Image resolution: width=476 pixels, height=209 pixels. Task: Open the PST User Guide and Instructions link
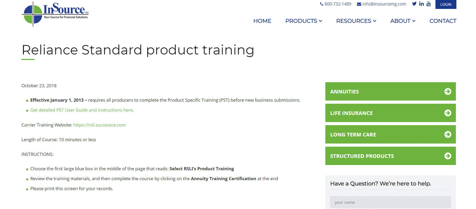point(81,110)
